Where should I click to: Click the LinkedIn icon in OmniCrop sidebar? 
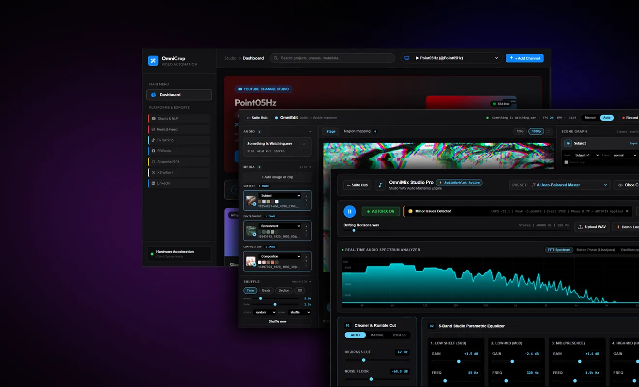point(153,183)
